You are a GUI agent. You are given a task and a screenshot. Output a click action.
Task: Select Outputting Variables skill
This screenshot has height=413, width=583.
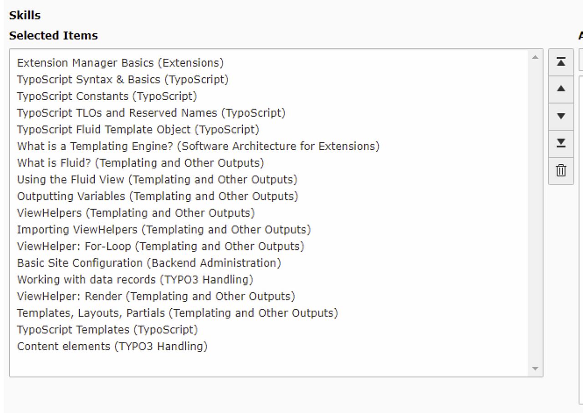(158, 196)
